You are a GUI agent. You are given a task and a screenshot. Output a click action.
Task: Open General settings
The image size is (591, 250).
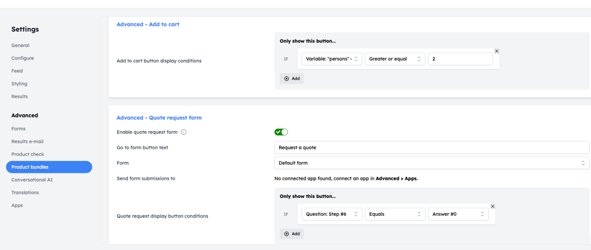(x=21, y=45)
